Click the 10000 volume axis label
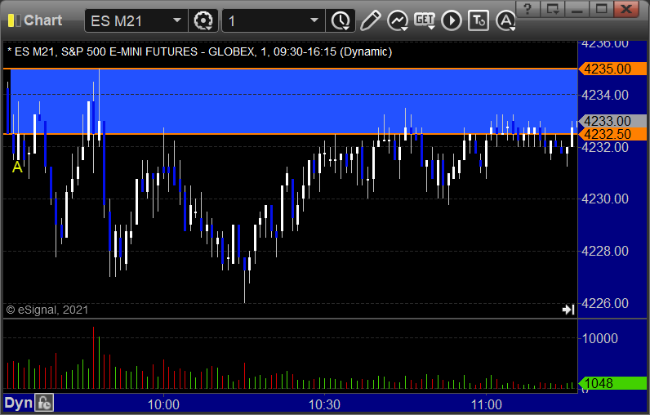The image size is (650, 415). [600, 338]
